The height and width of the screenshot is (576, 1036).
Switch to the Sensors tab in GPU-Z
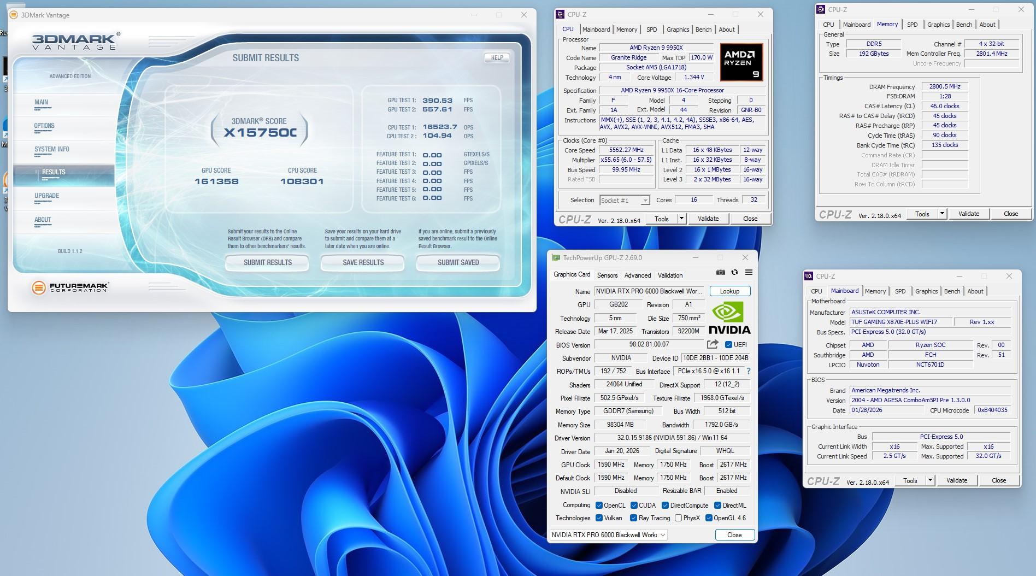pos(607,275)
